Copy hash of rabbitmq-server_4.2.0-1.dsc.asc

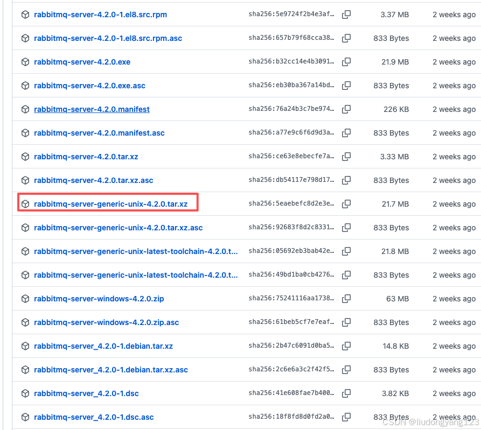click(x=346, y=417)
